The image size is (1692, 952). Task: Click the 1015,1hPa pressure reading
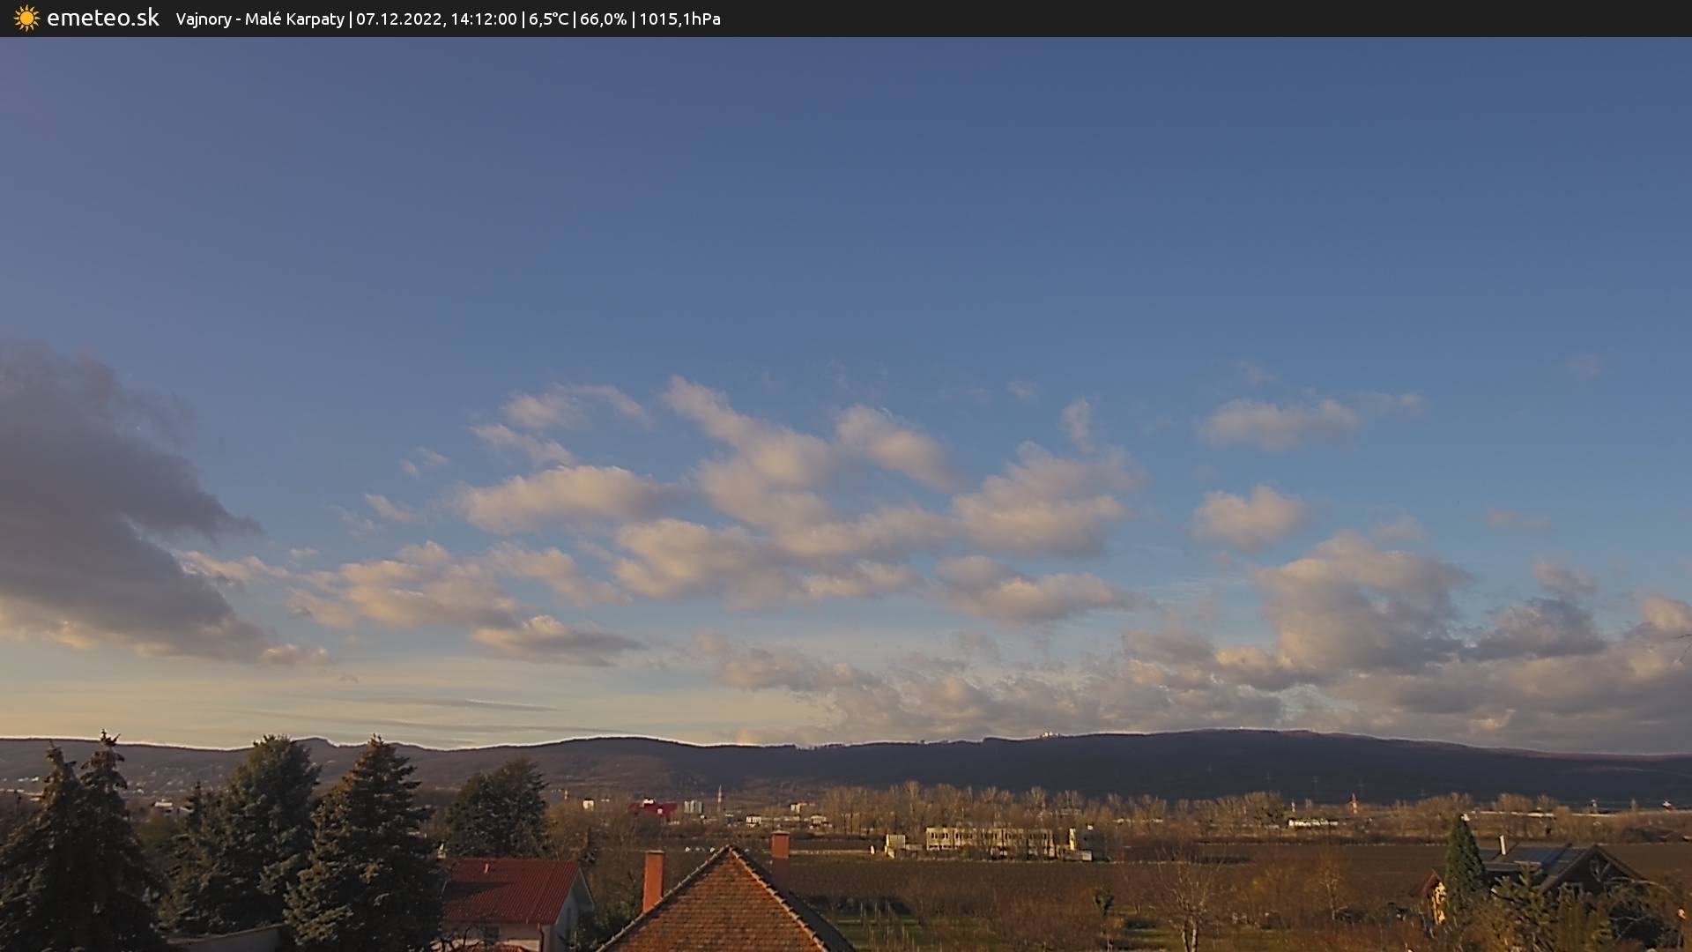(x=679, y=19)
